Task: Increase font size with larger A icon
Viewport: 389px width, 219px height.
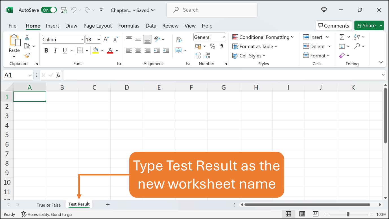Action: pyautogui.click(x=106, y=39)
